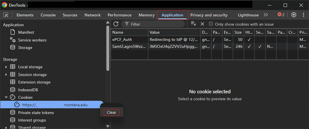
Task: Open the Sources tab
Action: click(70, 15)
